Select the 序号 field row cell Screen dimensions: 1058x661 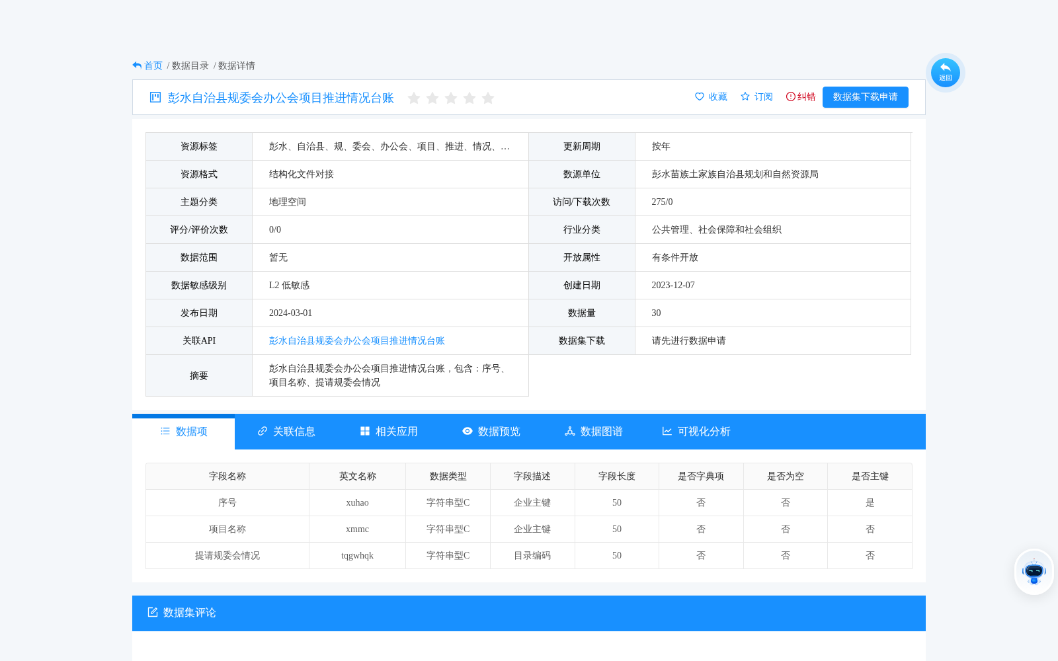(x=227, y=503)
